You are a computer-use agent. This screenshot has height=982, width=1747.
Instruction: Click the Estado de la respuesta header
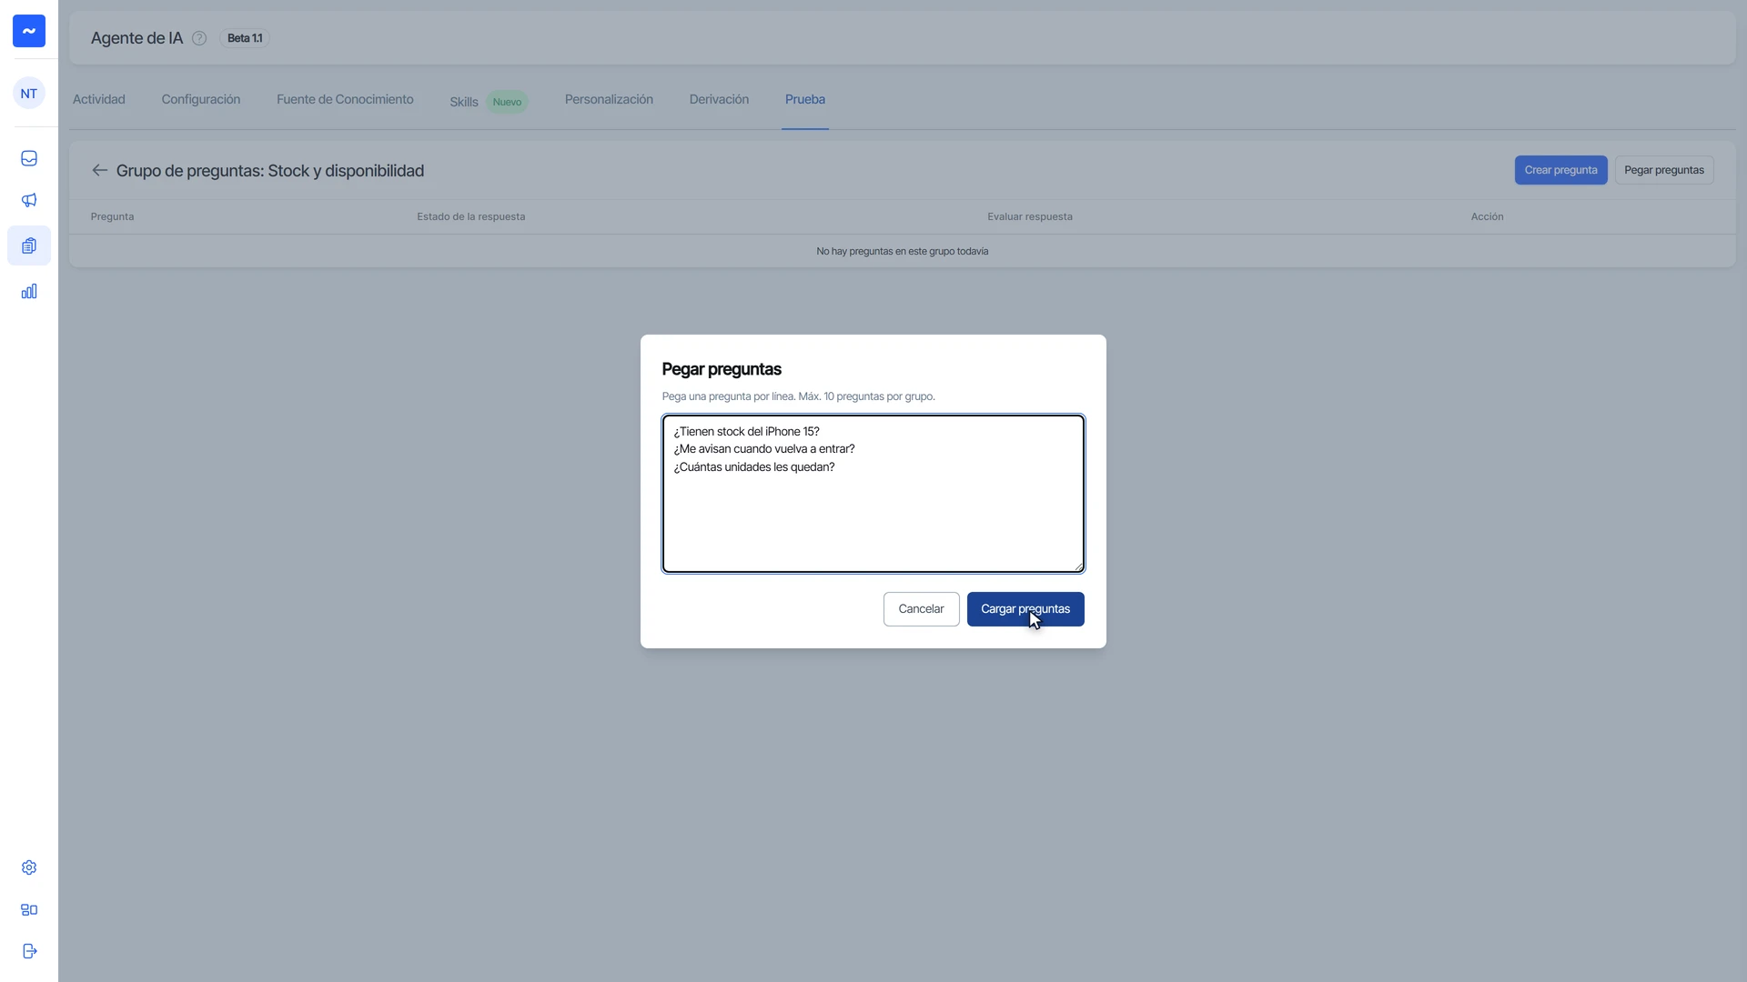coord(470,216)
